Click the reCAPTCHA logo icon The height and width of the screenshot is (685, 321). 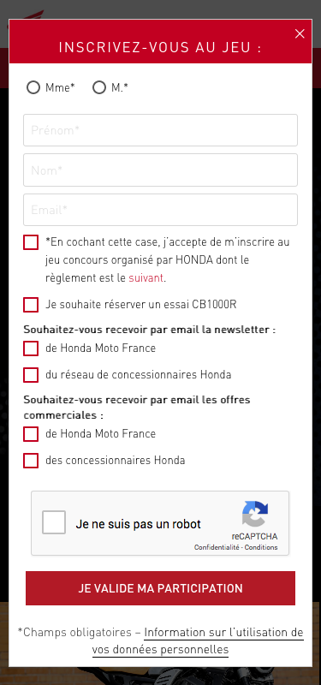pyautogui.click(x=255, y=515)
